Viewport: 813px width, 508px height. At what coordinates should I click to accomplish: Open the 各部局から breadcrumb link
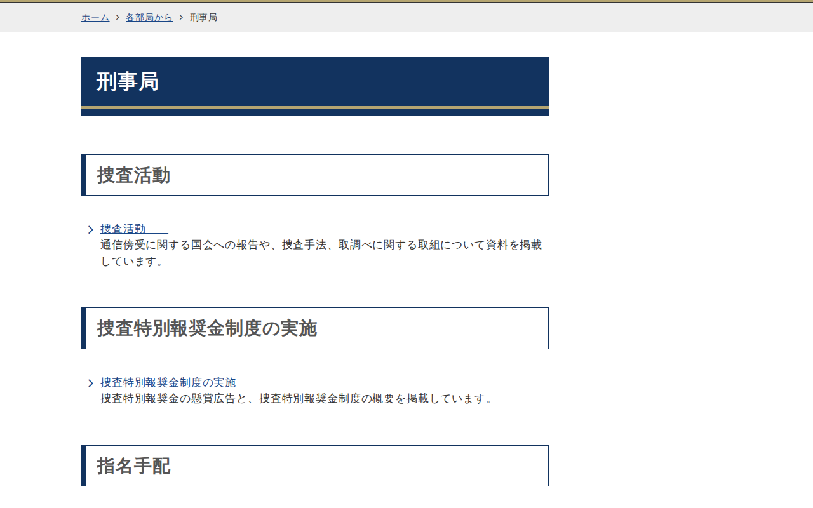pyautogui.click(x=149, y=18)
